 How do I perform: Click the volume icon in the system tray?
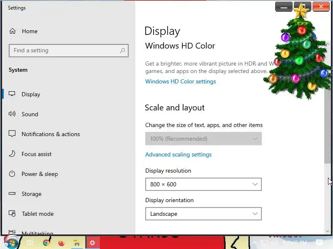tap(274, 243)
